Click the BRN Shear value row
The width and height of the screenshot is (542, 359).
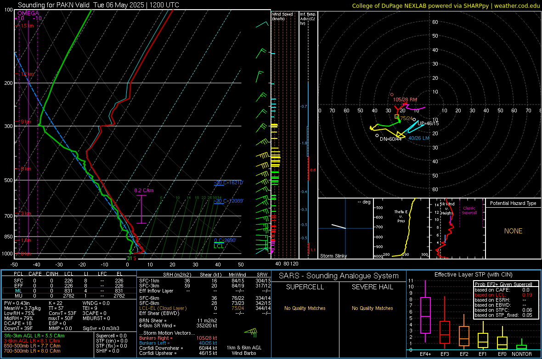click(x=178, y=320)
